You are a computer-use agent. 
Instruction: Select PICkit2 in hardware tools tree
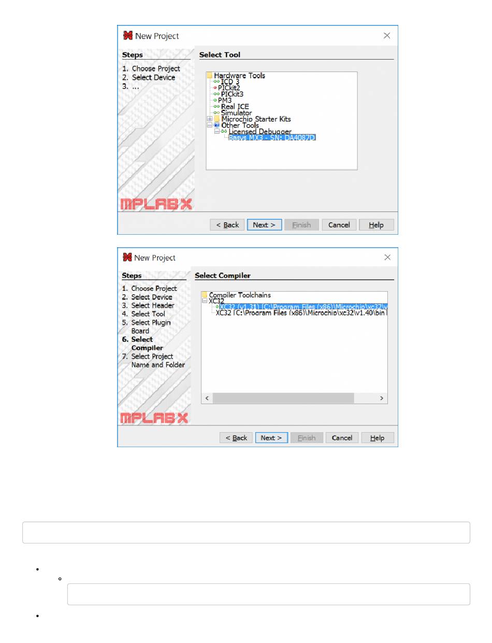point(229,88)
